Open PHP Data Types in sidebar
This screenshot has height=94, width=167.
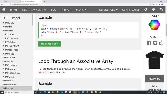(x=10, y=50)
